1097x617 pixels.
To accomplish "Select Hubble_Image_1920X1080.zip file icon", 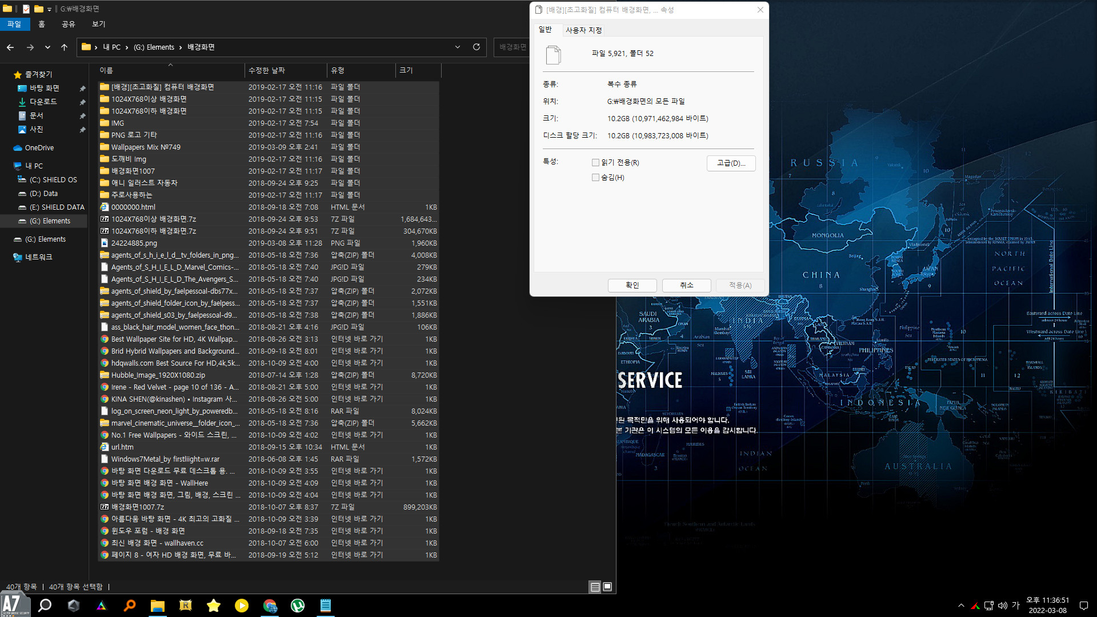I will point(105,375).
